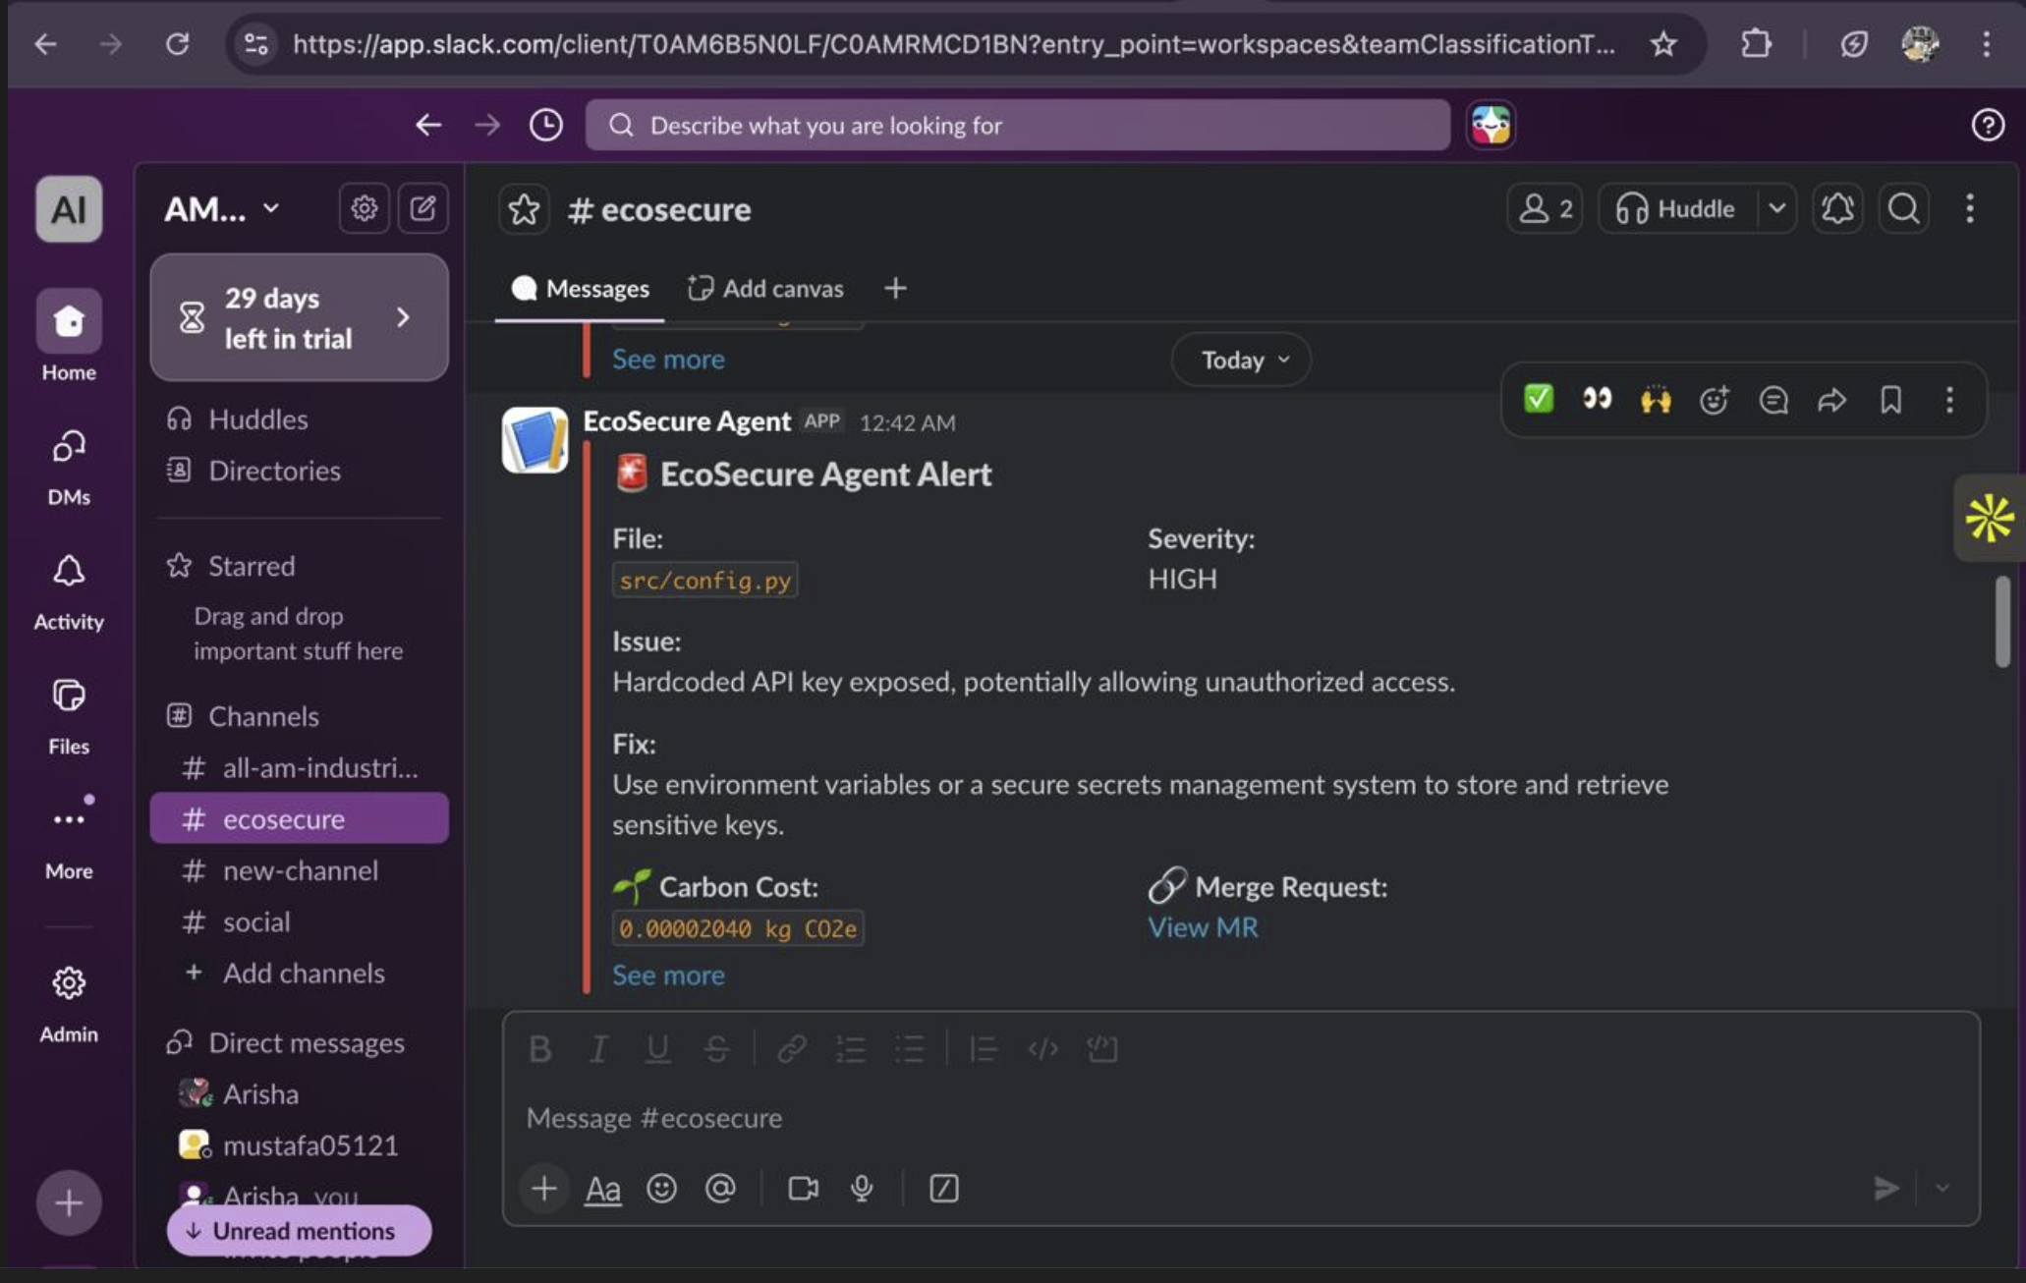
Task: Attach a file with the plus button
Action: [543, 1189]
